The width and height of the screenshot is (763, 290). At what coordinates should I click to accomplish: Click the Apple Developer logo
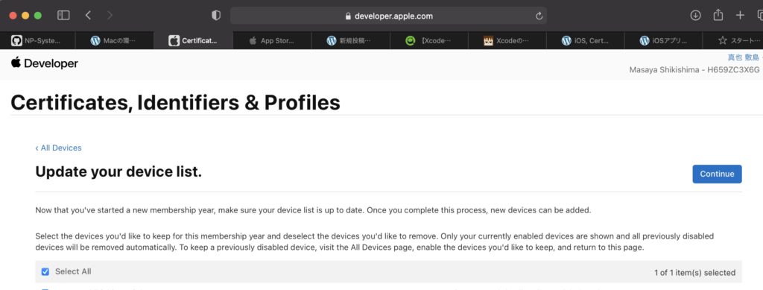(44, 63)
